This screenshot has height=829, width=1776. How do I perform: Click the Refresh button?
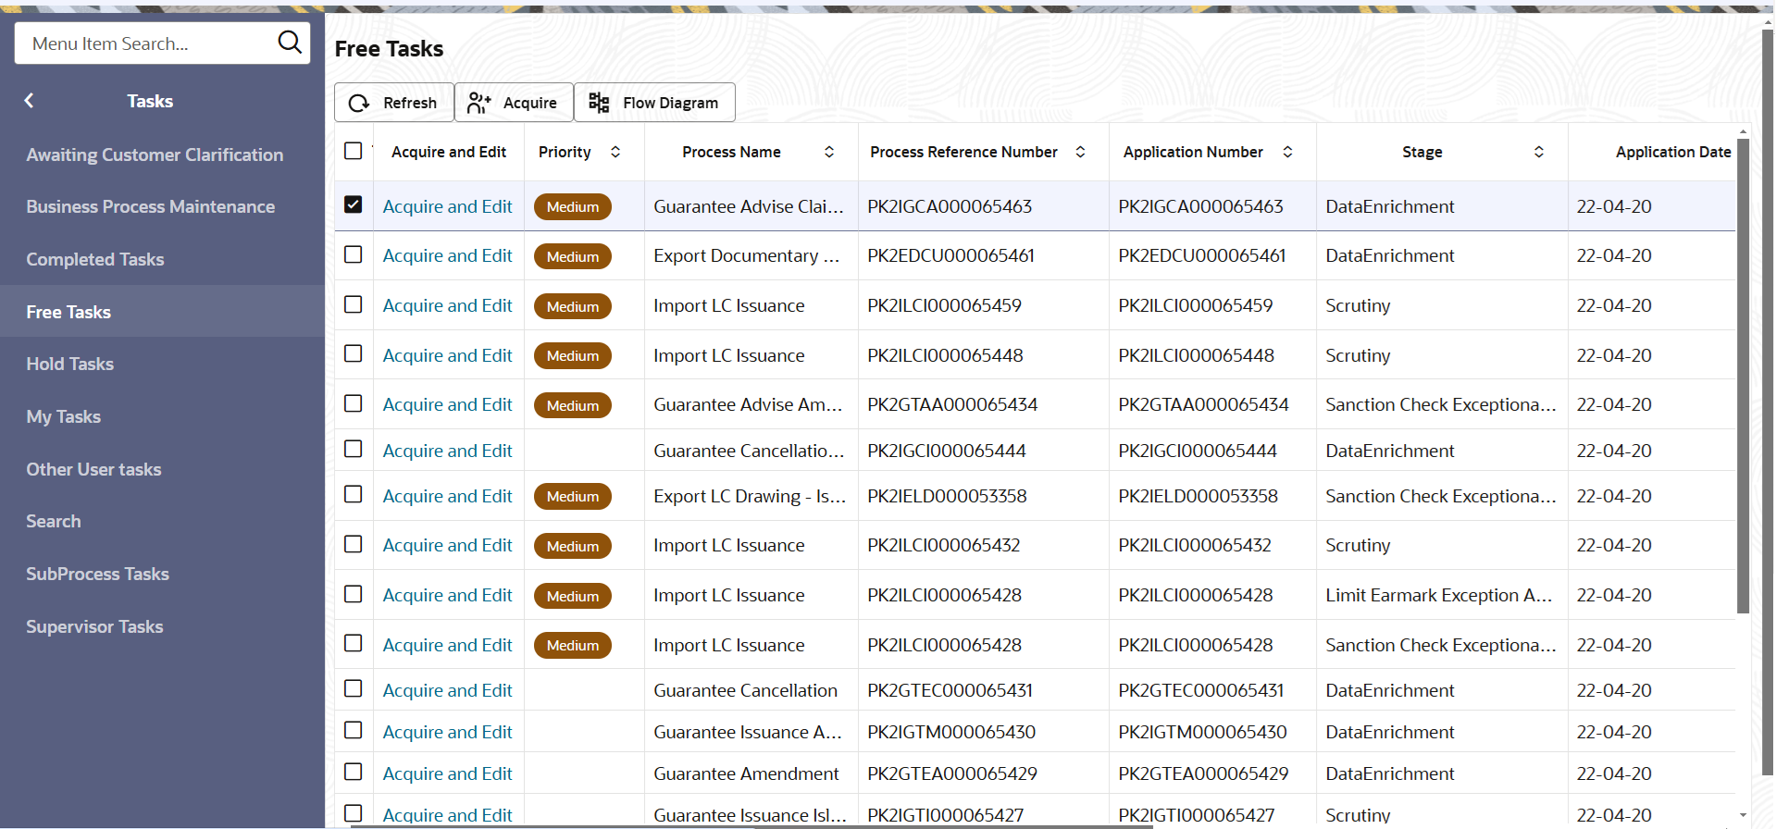click(393, 103)
